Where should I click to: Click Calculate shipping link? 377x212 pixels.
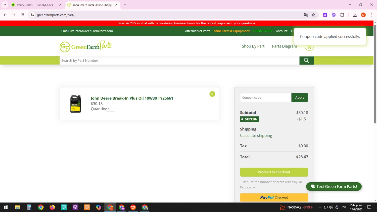(x=256, y=135)
